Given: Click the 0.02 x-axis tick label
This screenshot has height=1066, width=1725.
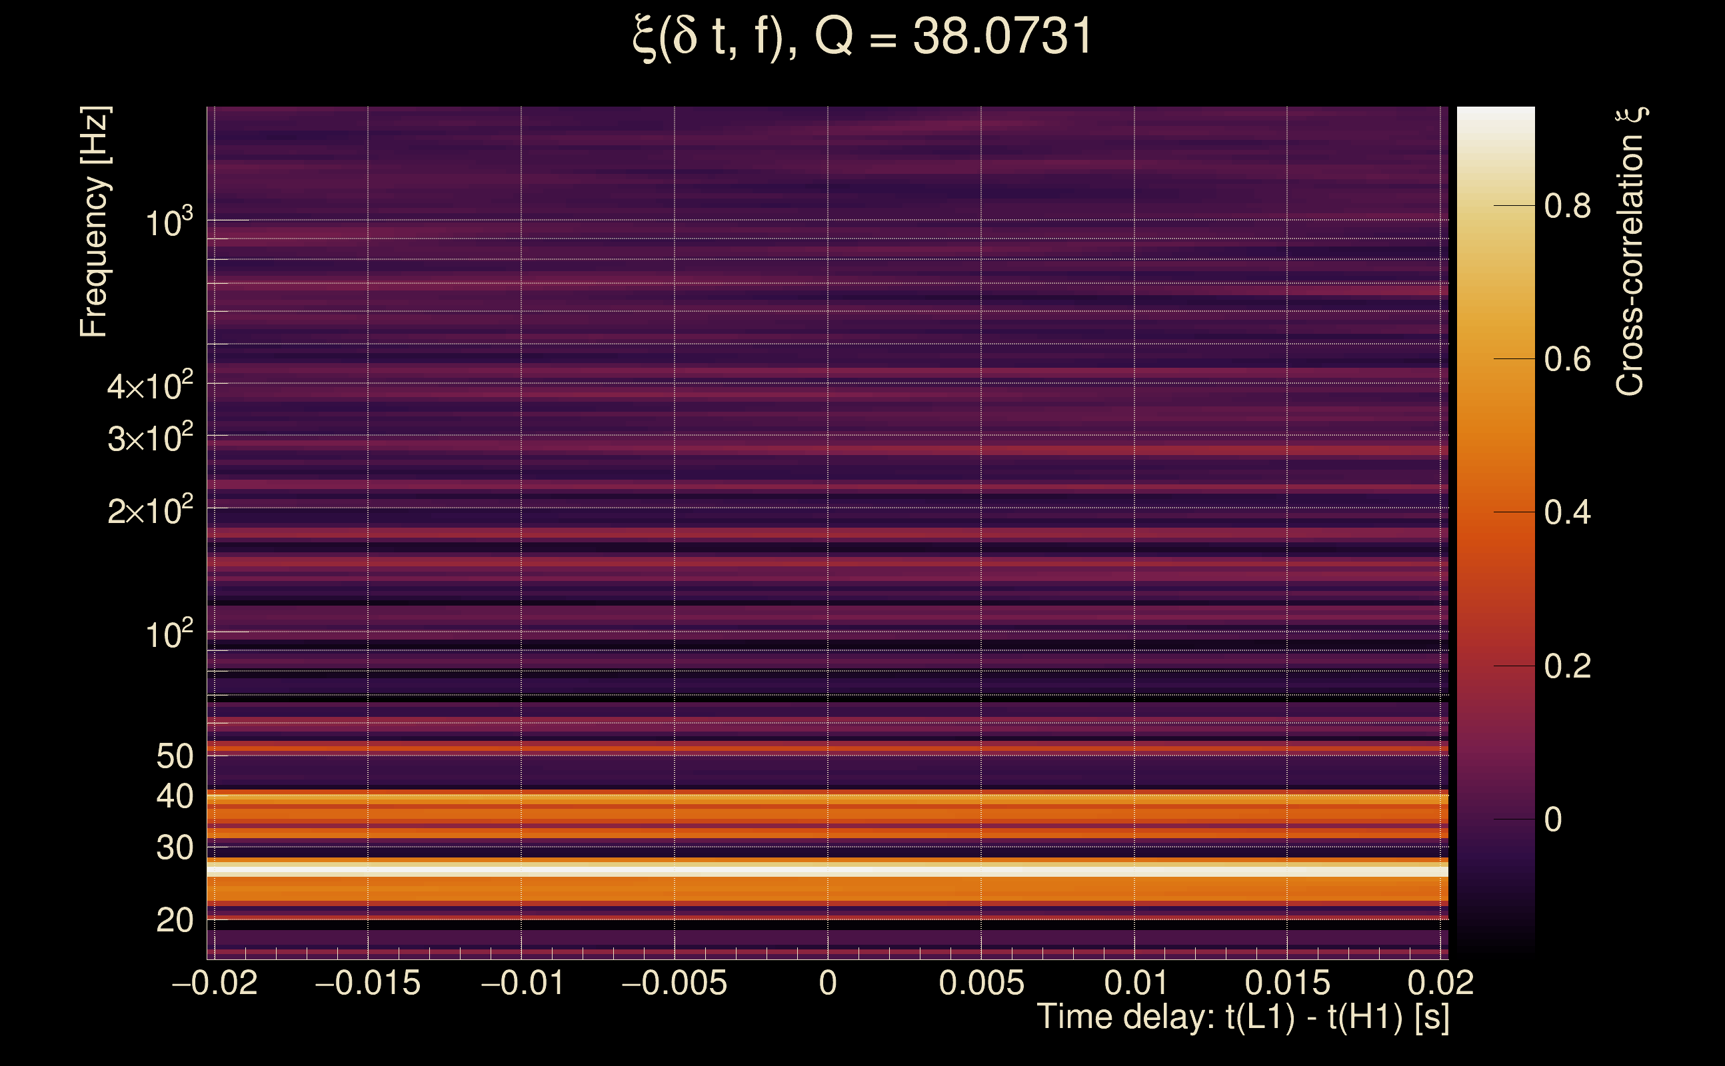Looking at the screenshot, I should [1440, 983].
